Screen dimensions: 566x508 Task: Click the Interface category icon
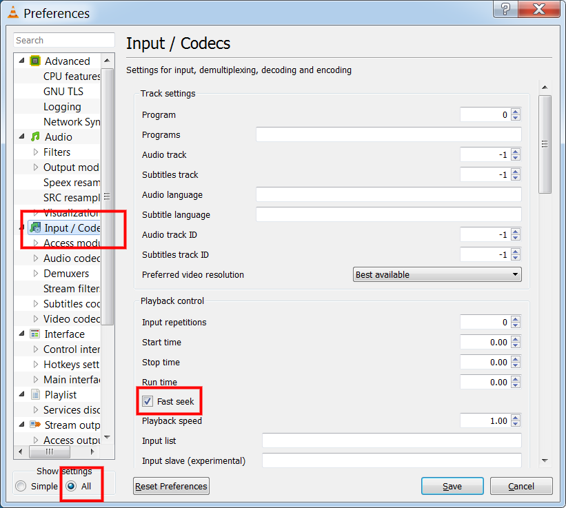pos(35,334)
